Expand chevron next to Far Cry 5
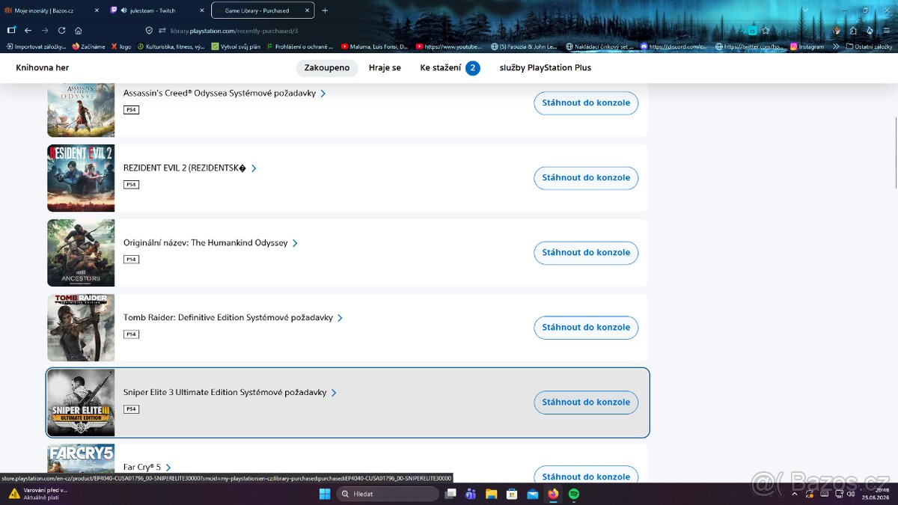The height and width of the screenshot is (505, 898). [168, 468]
